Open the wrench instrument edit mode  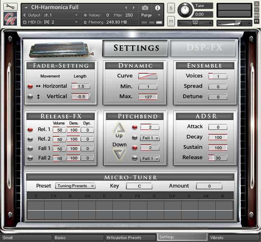point(10,7)
